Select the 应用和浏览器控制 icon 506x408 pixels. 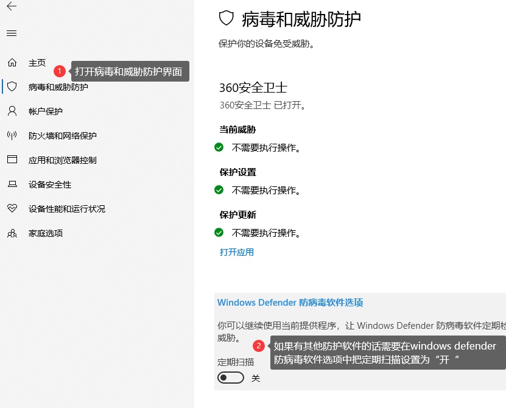[12, 160]
